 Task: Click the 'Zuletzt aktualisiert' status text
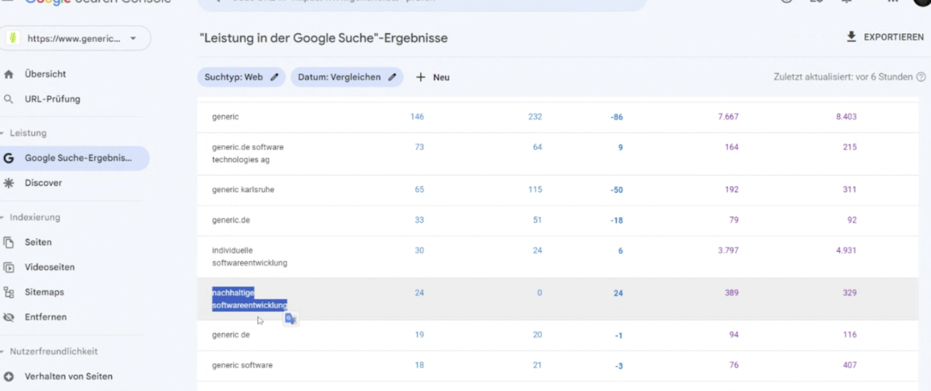pyautogui.click(x=843, y=77)
